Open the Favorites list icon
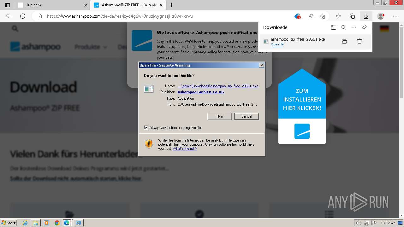Viewport: 404px width, 227px height. click(338, 16)
